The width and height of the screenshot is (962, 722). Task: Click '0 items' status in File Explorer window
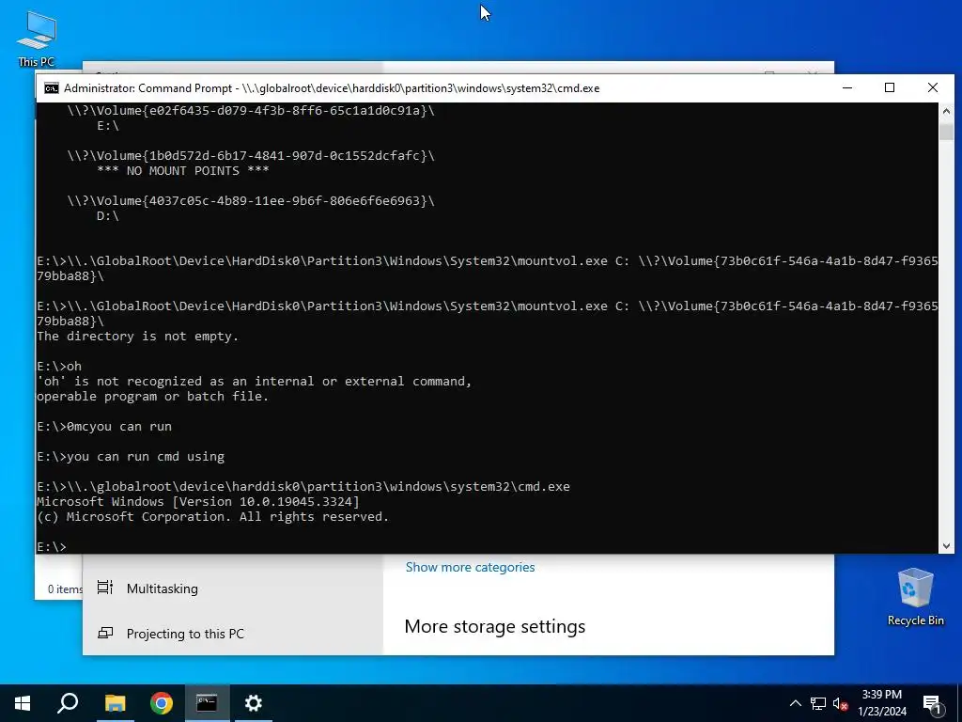(65, 589)
